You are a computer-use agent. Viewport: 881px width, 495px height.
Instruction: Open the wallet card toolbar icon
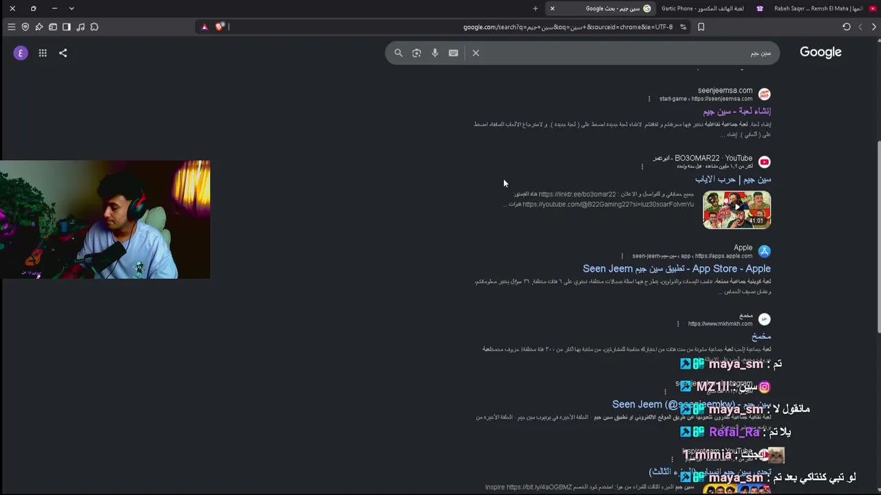(x=53, y=27)
